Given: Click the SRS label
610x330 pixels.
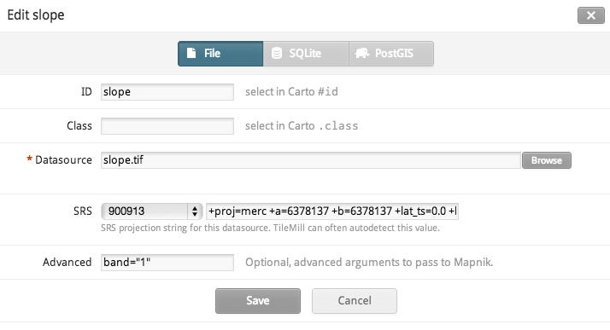Looking at the screenshot, I should tap(83, 211).
